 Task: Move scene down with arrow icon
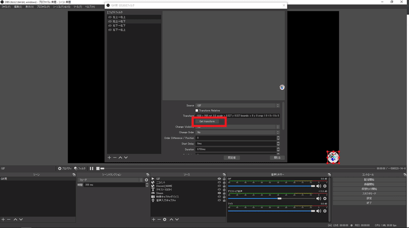pyautogui.click(x=21, y=219)
